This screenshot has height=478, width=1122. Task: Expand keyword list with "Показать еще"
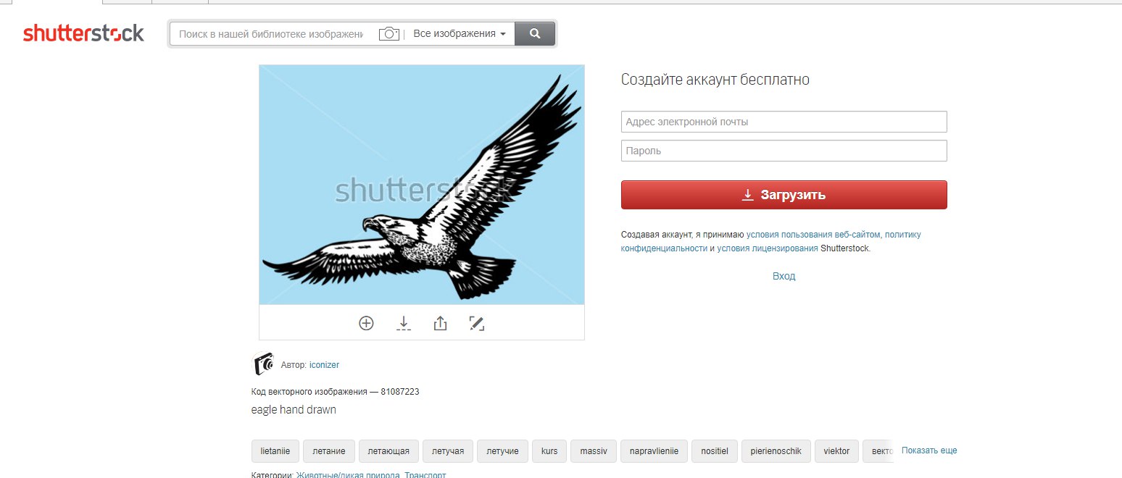pos(929,450)
